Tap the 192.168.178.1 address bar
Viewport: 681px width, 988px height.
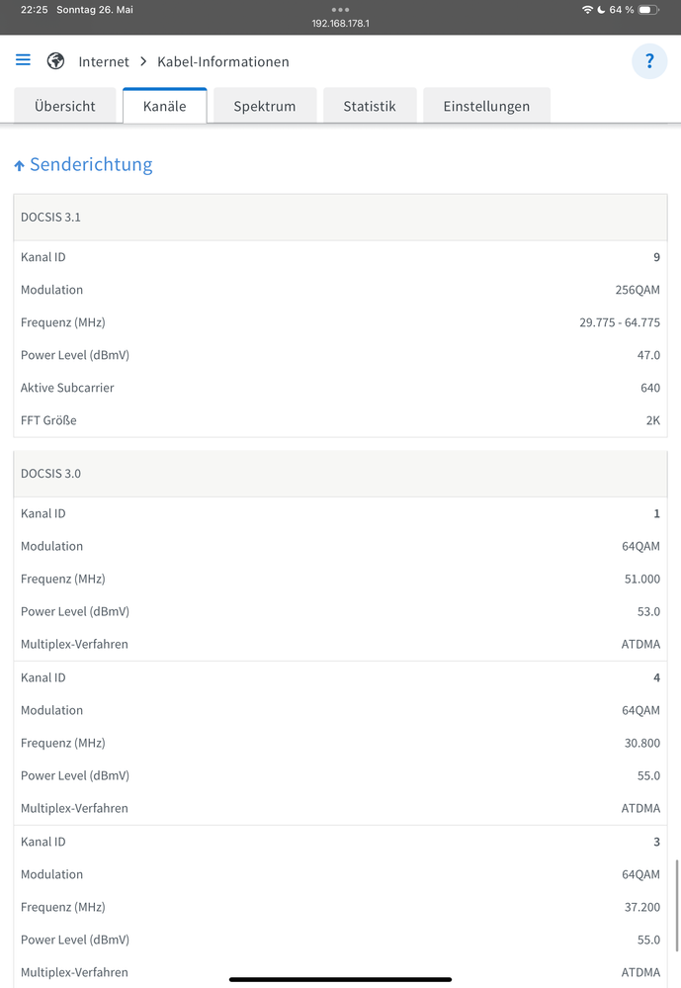(x=340, y=23)
